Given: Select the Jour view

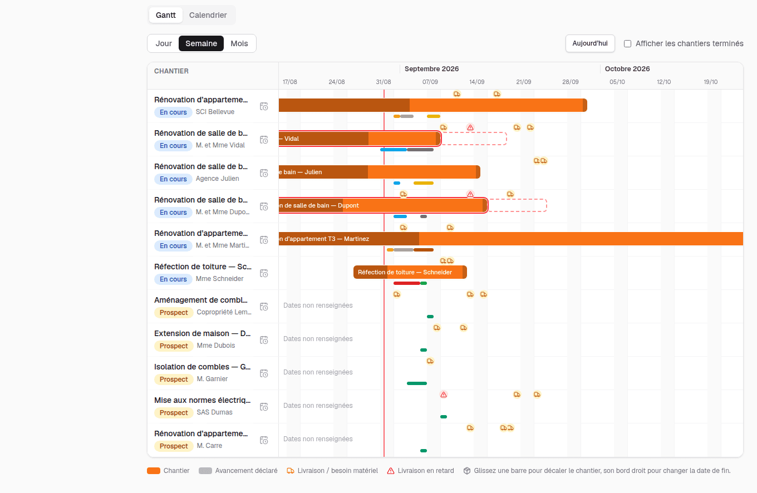Looking at the screenshot, I should 164,43.
